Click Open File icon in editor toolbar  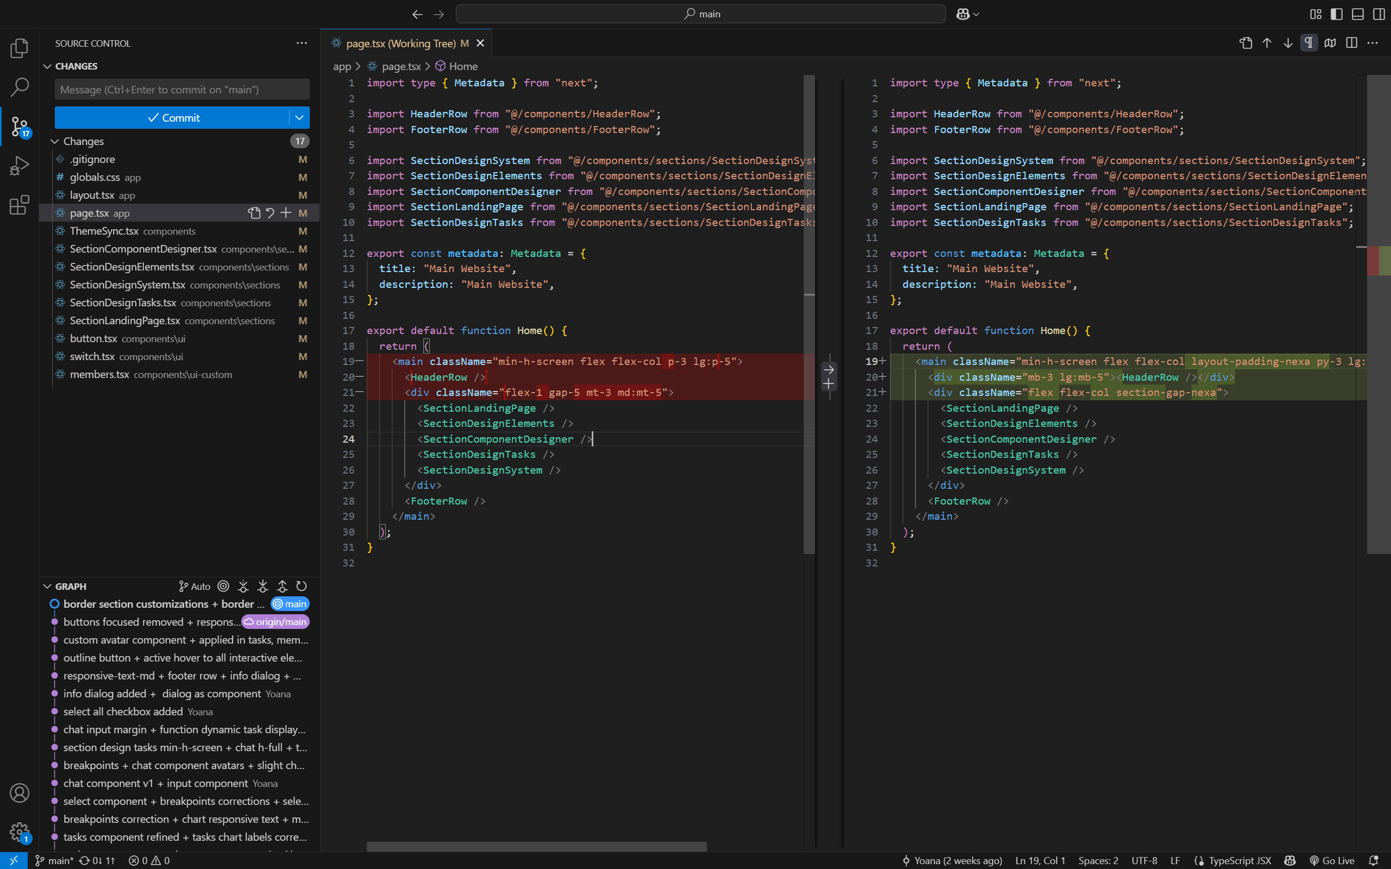coord(1245,43)
